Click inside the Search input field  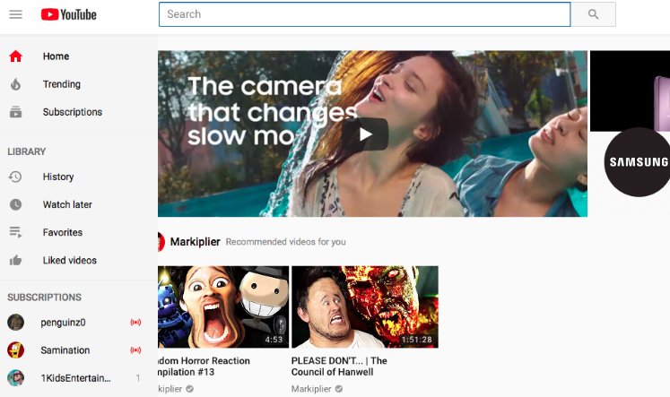coord(364,14)
